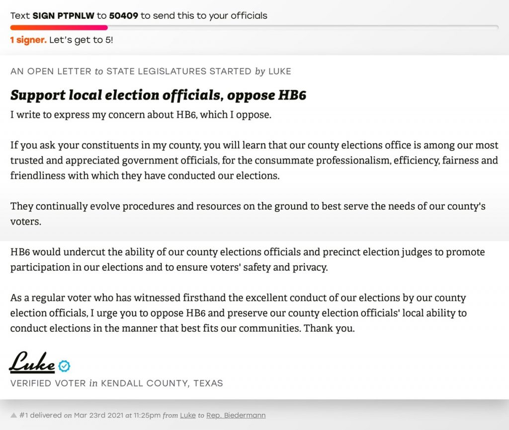Click the triangle icon beside delivery note
The height and width of the screenshot is (430, 509).
click(x=13, y=415)
